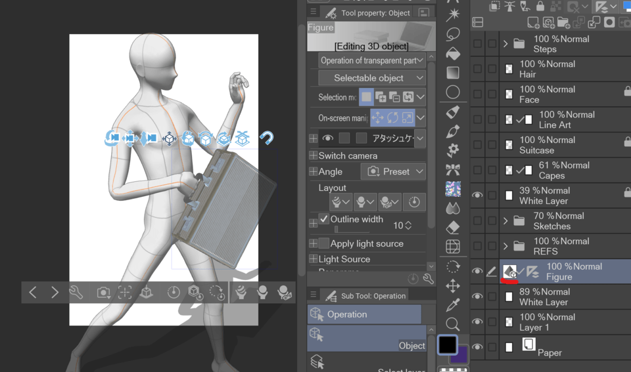Click the New raster layer icon
The width and height of the screenshot is (631, 372).
pyautogui.click(x=533, y=22)
